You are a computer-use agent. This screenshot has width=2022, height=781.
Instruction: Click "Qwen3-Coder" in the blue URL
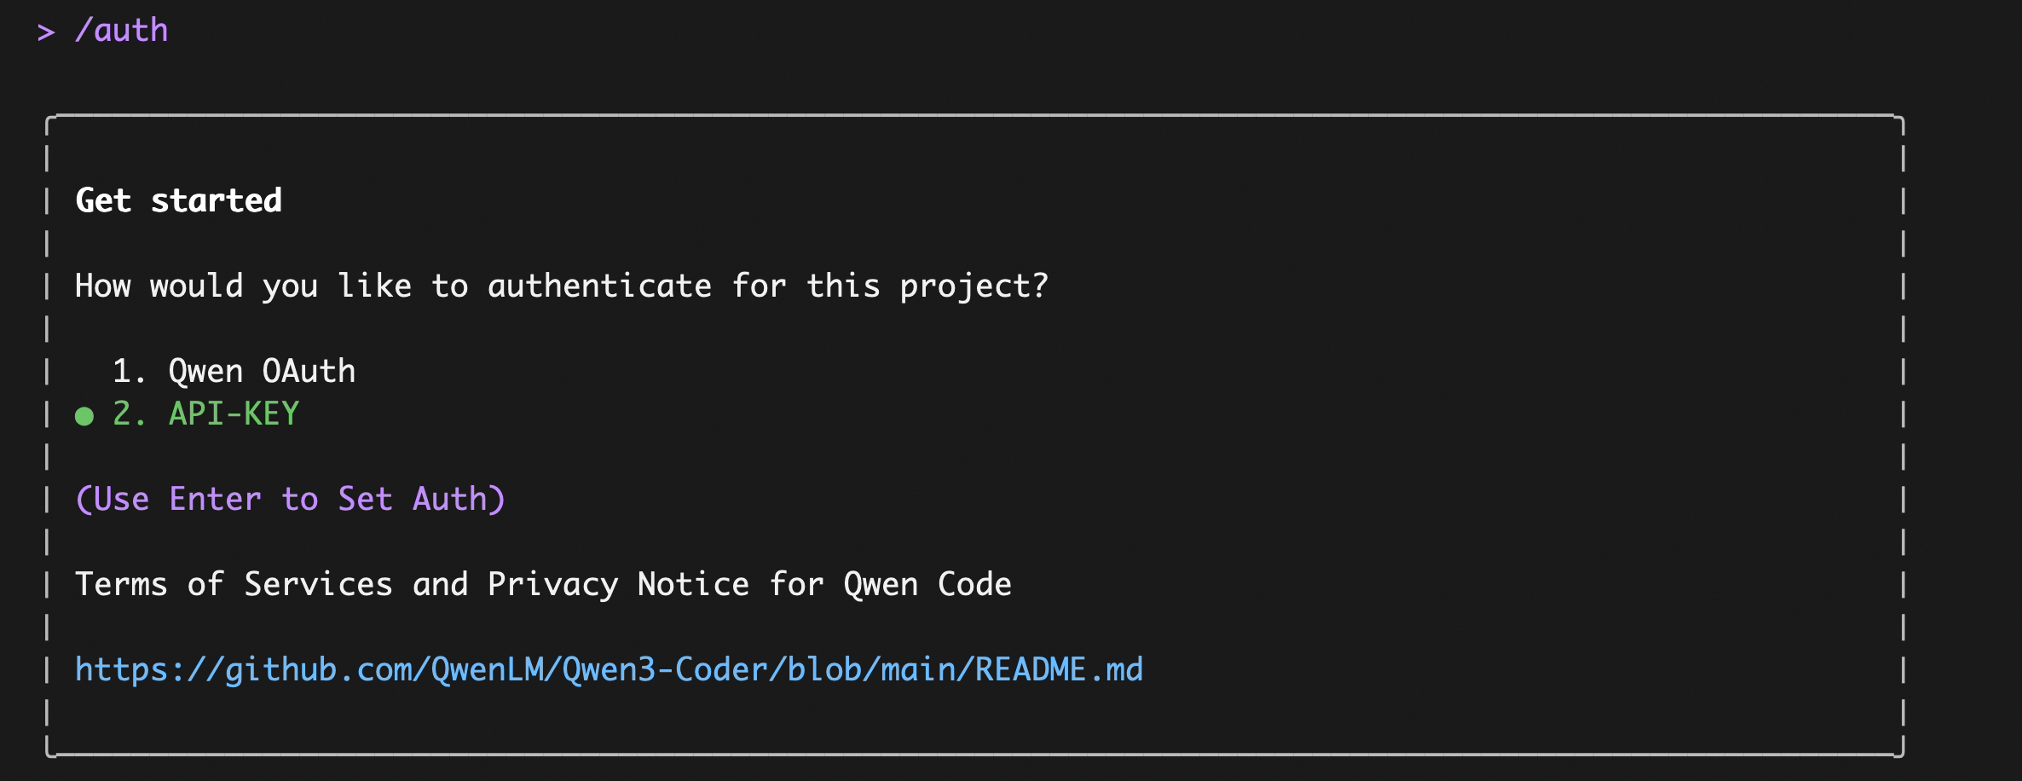pos(665,669)
